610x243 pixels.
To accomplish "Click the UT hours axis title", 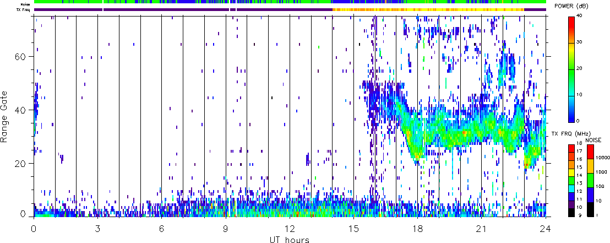I will (290, 239).
